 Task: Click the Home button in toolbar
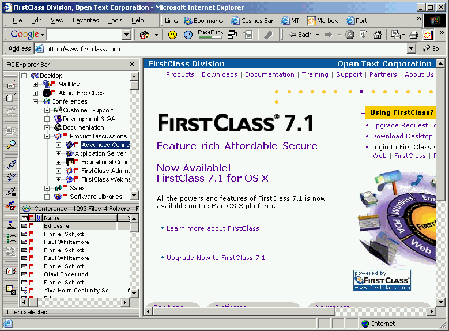point(378,35)
